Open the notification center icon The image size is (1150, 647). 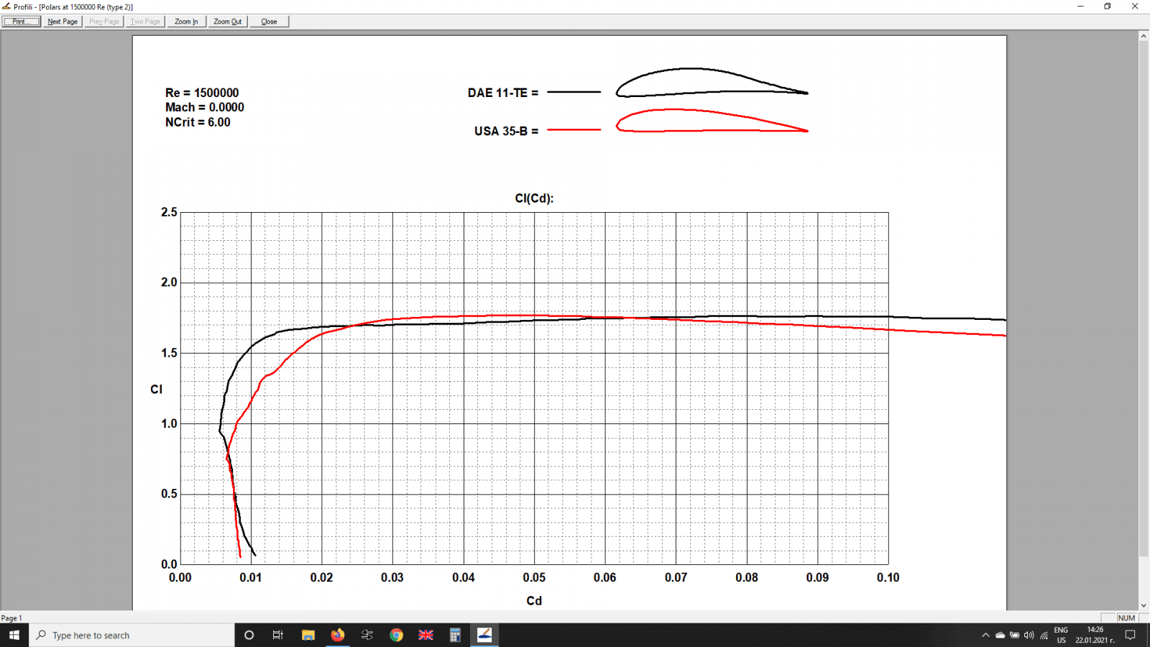coord(1131,635)
